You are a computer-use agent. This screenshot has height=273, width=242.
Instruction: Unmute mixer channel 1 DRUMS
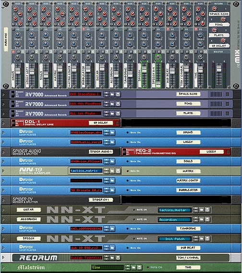[x=13, y=52]
